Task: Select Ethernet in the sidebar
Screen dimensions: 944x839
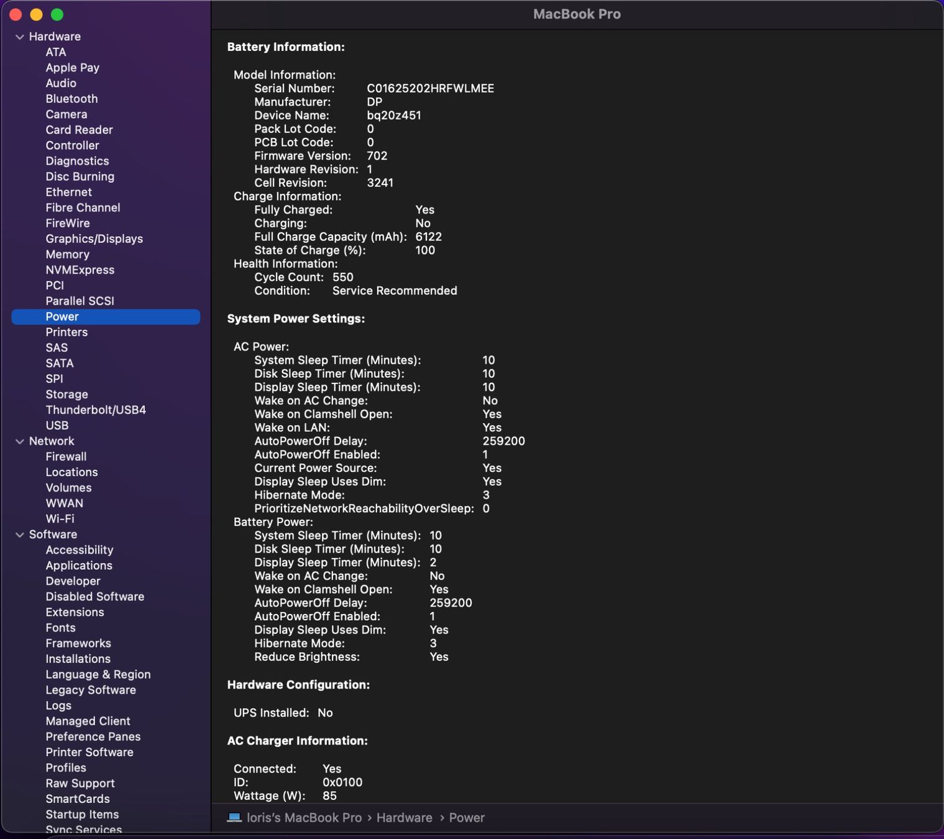Action: click(x=68, y=192)
